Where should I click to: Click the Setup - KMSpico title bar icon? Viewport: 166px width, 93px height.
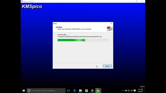coord(22,1)
